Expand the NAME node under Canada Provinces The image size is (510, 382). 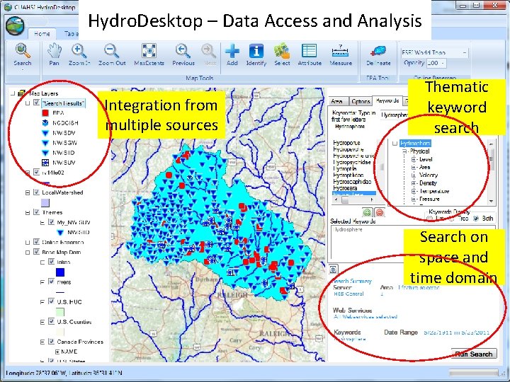pos(57,352)
